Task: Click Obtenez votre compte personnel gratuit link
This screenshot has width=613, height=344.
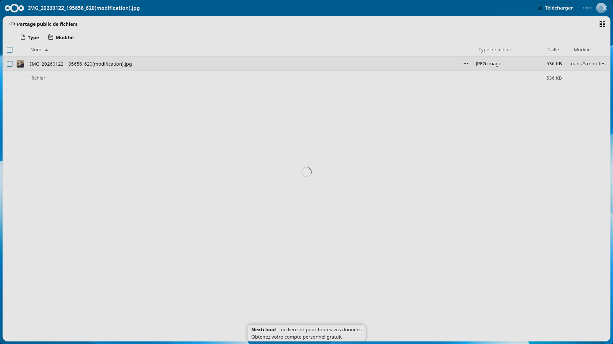Action: click(296, 337)
